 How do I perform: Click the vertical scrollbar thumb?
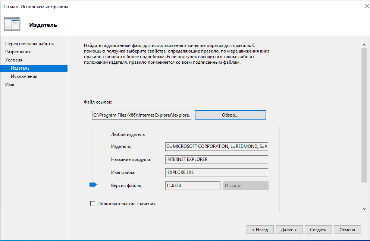[364, 115]
